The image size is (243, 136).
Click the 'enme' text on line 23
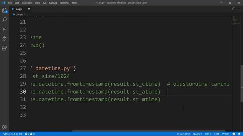point(36,37)
